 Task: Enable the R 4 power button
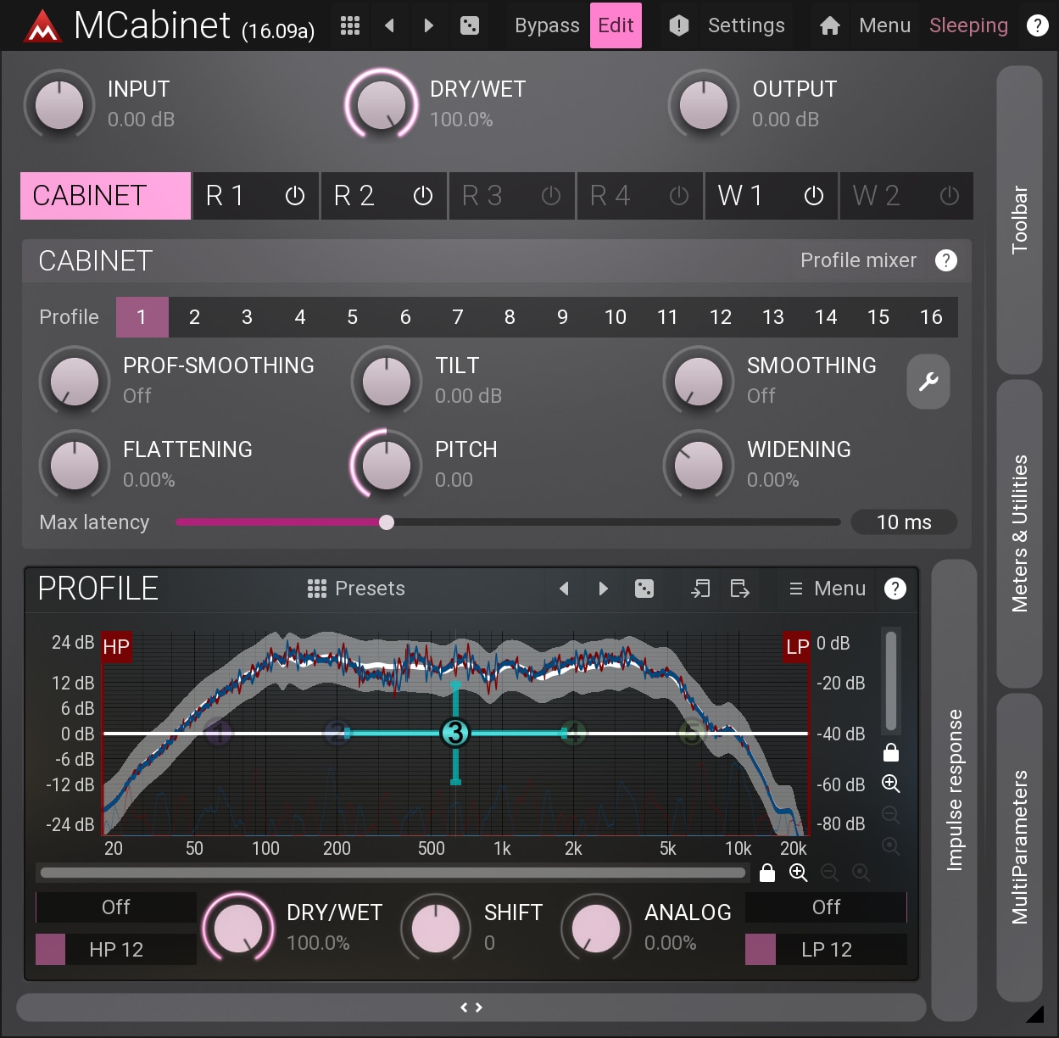[x=679, y=196]
